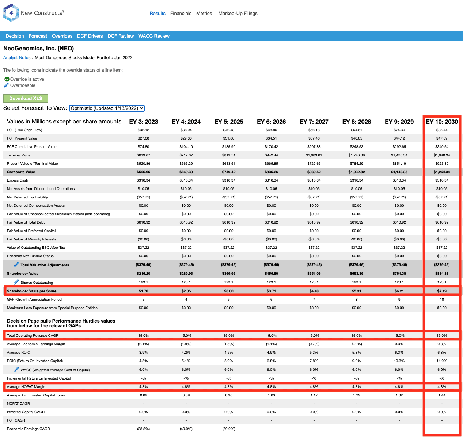This screenshot has height=438, width=463.
Task: Go to the Decision sub-tab
Action: click(x=15, y=36)
